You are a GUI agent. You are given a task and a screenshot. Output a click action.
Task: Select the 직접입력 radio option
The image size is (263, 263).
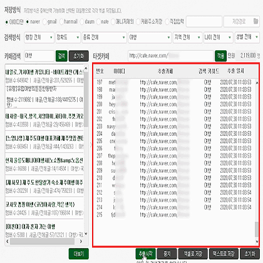coord(167,22)
